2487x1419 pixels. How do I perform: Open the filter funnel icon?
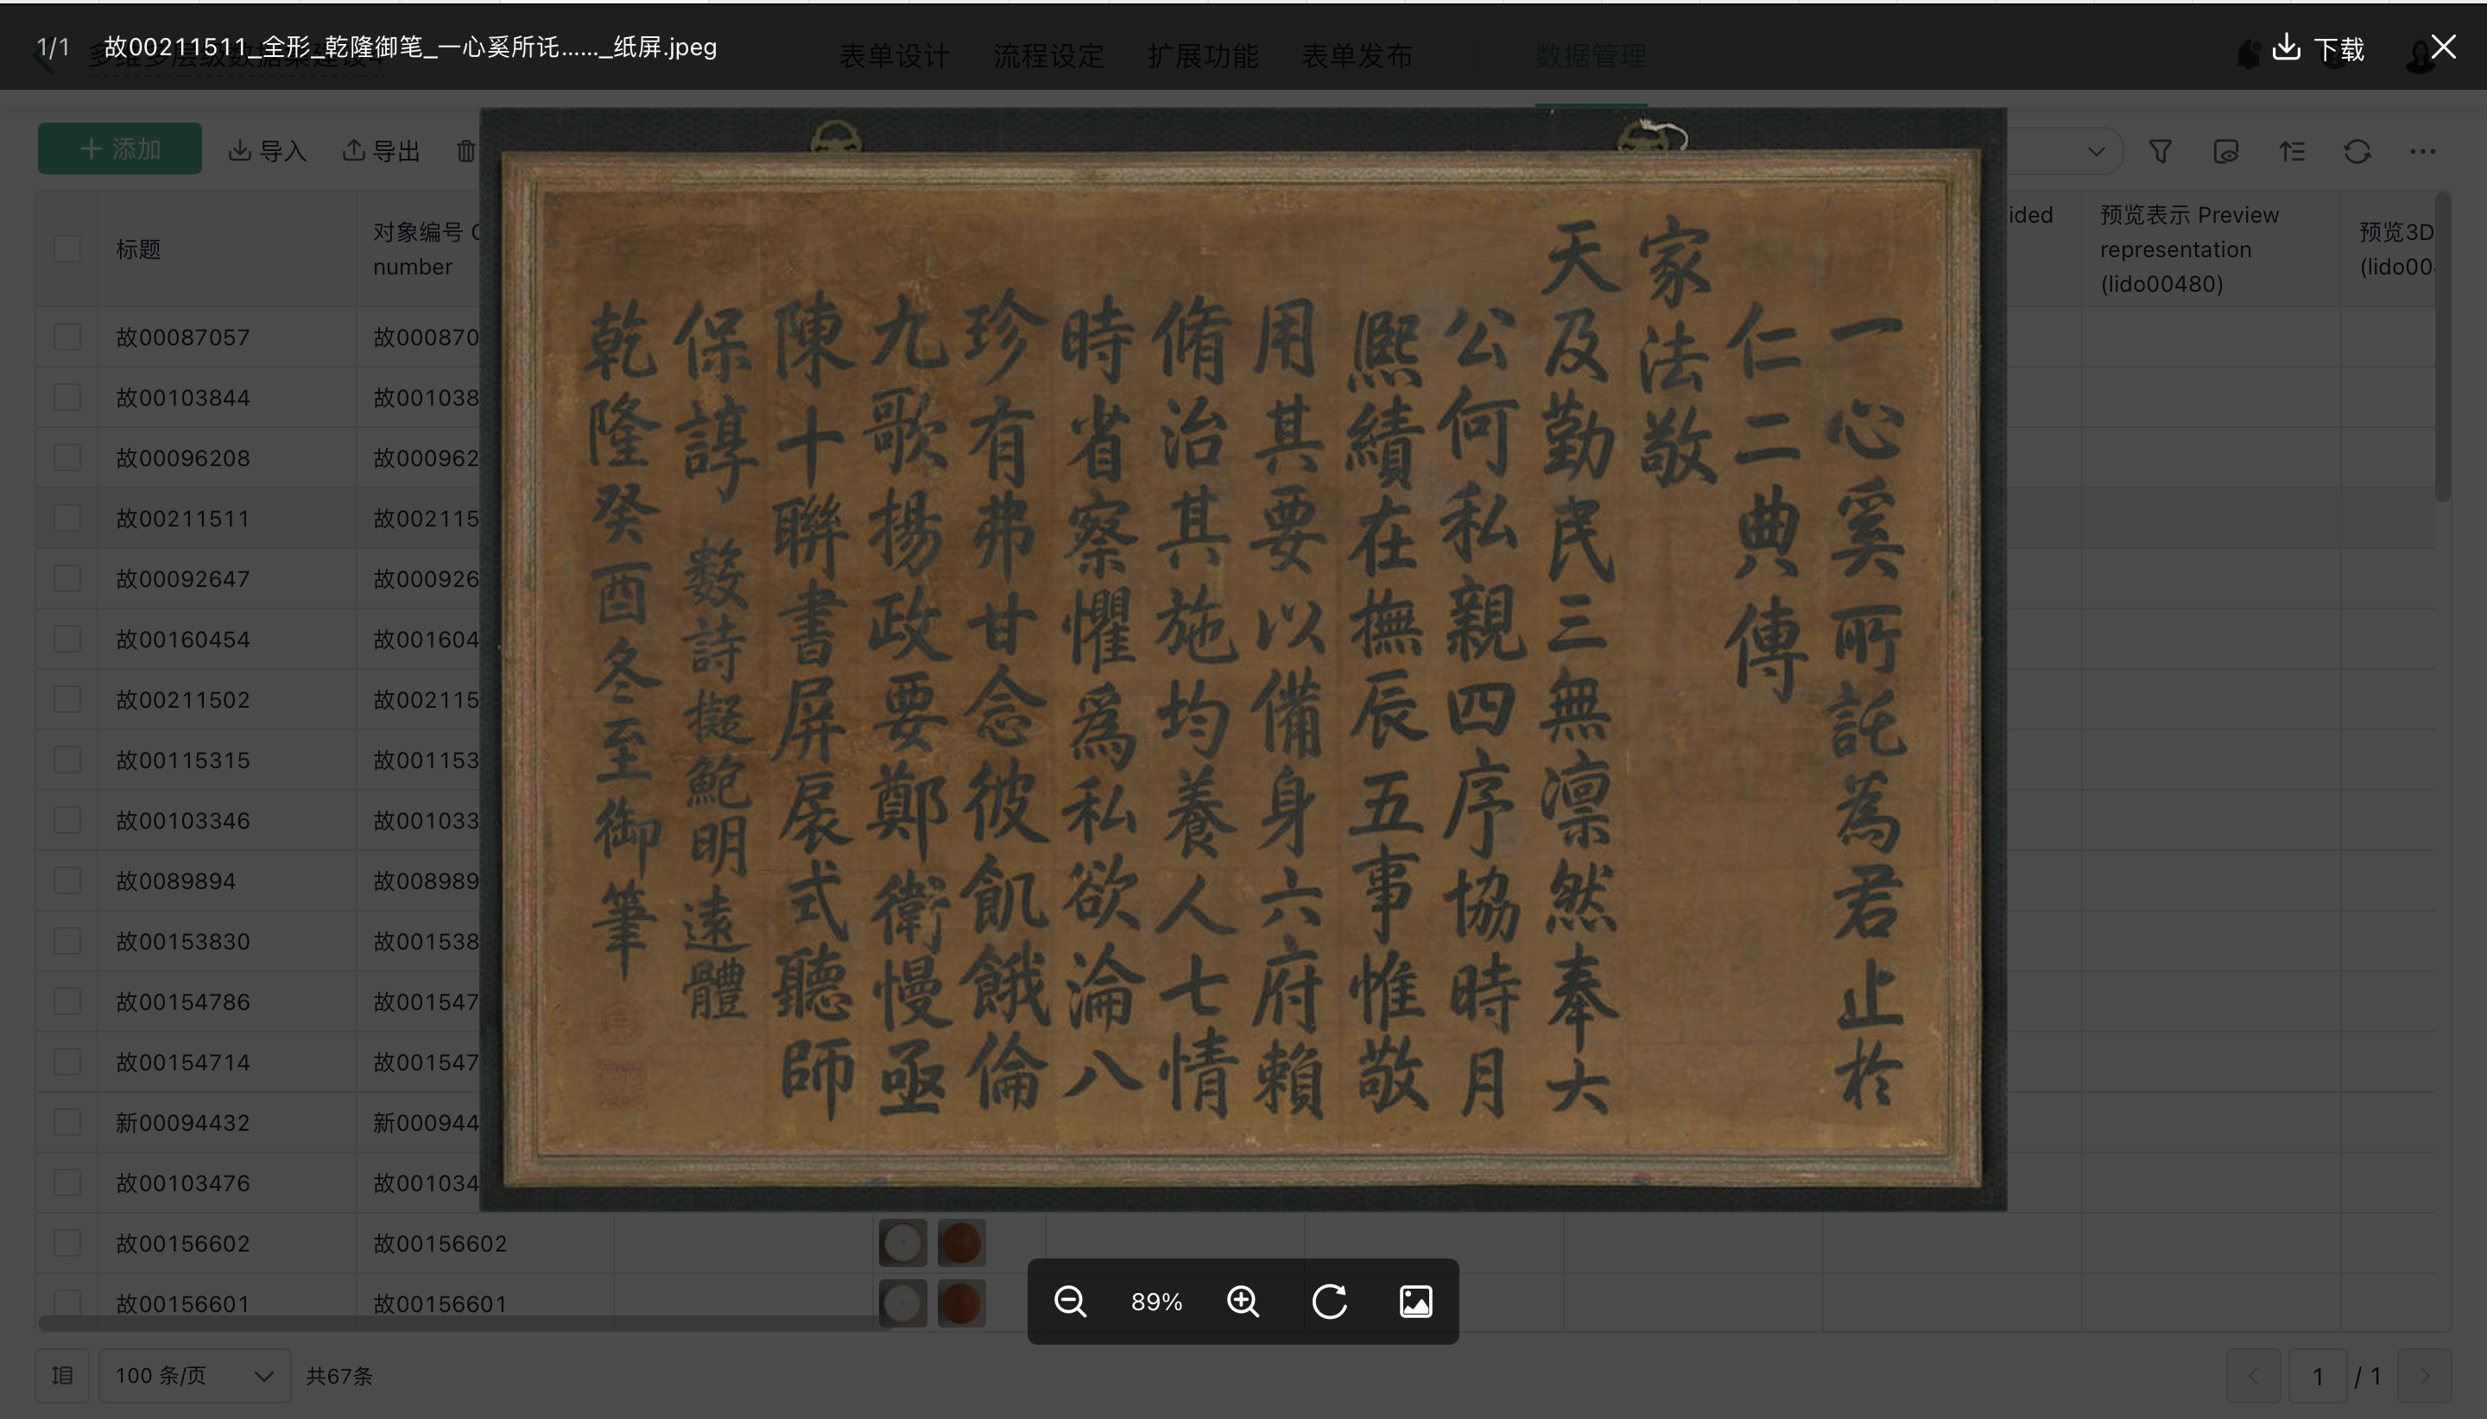tap(2161, 151)
